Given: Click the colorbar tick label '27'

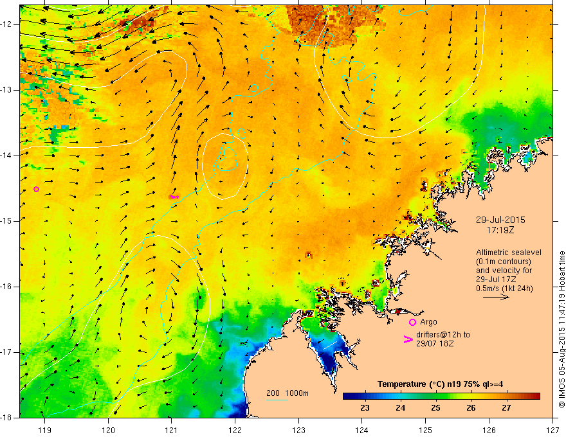Looking at the screenshot, I should 506,408.
